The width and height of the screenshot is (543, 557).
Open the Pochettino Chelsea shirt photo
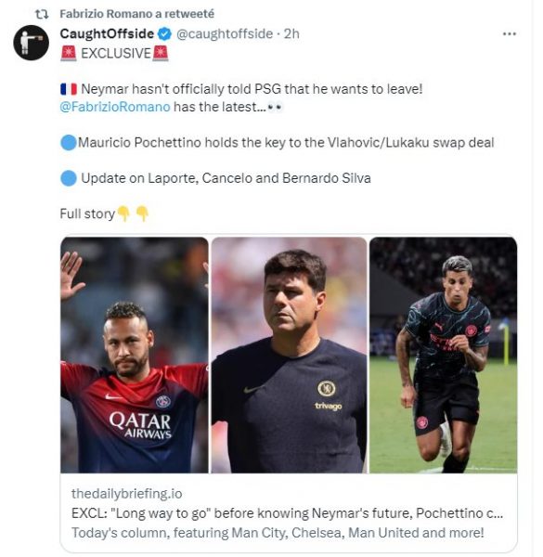click(x=289, y=355)
